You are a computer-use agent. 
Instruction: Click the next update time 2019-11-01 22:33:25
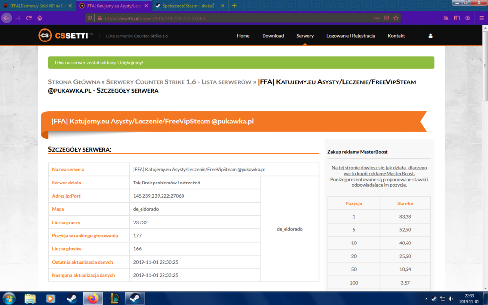(156, 275)
